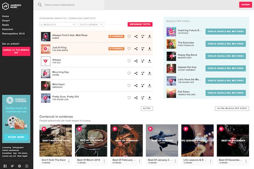254x169 pixels.
Task: Open the Twitter icon in sidebar footer
Action: click(12, 166)
